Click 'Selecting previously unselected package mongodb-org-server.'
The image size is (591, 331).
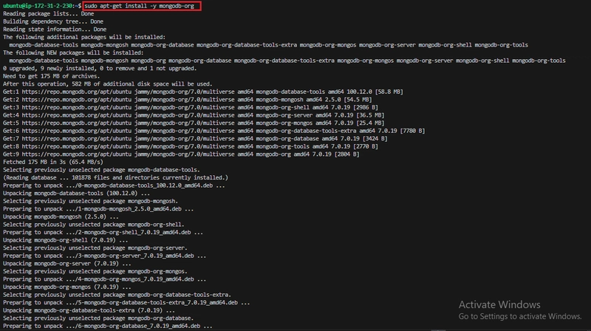(95, 248)
